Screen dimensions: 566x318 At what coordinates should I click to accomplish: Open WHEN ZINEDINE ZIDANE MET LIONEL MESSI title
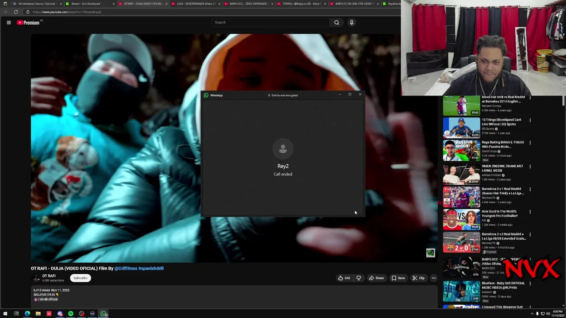click(x=502, y=168)
